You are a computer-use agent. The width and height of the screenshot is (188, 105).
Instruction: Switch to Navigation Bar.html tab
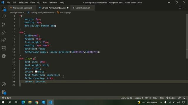(22, 8)
